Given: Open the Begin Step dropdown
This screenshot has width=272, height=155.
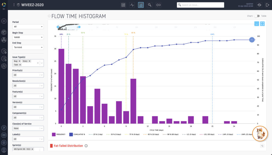Looking at the screenshot, I should pyautogui.click(x=28, y=37).
